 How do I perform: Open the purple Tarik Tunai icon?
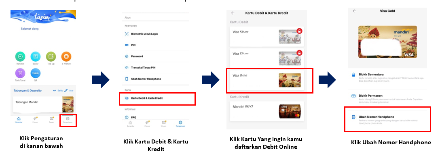pyautogui.click(x=20, y=73)
